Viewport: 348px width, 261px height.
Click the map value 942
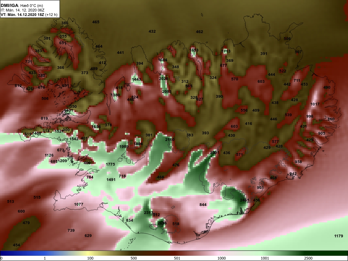pos(293,174)
